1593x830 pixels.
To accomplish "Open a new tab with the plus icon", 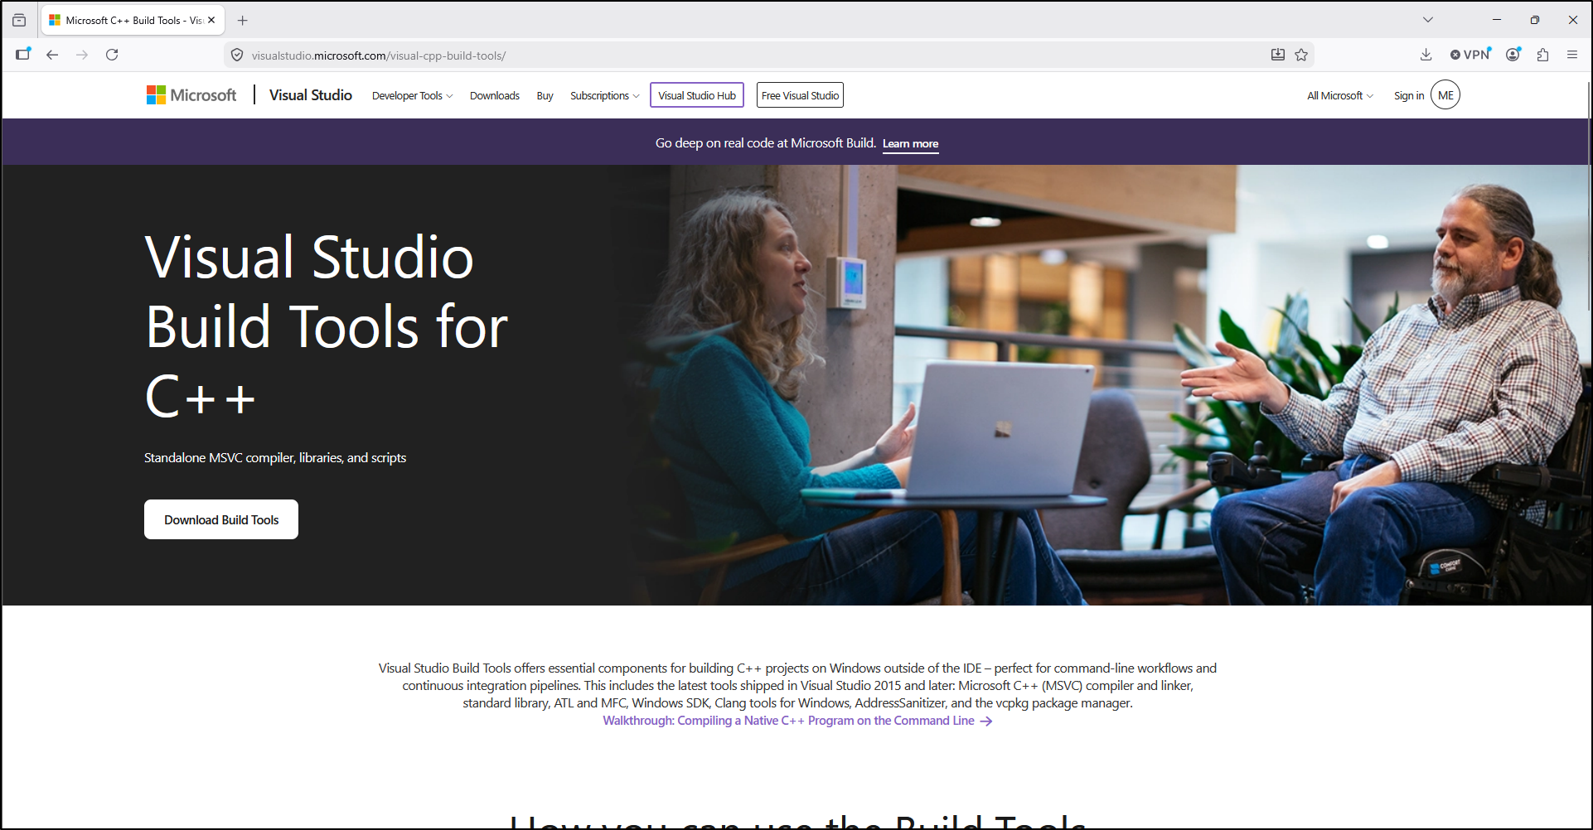I will pos(243,20).
